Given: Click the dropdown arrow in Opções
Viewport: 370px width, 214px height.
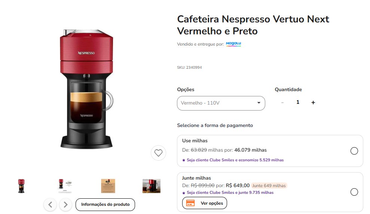Looking at the screenshot, I should (x=259, y=103).
